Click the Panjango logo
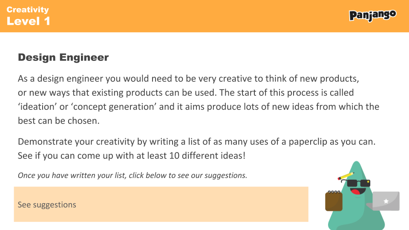 click(x=372, y=15)
